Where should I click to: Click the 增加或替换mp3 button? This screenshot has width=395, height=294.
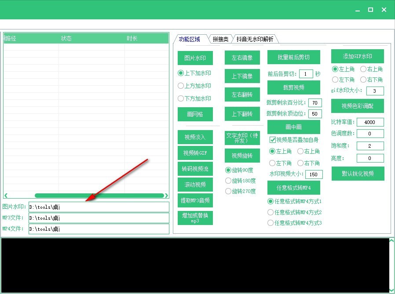(195, 218)
